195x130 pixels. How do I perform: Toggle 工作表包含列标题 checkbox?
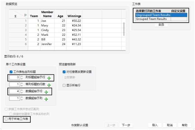pyautogui.click(x=11, y=72)
